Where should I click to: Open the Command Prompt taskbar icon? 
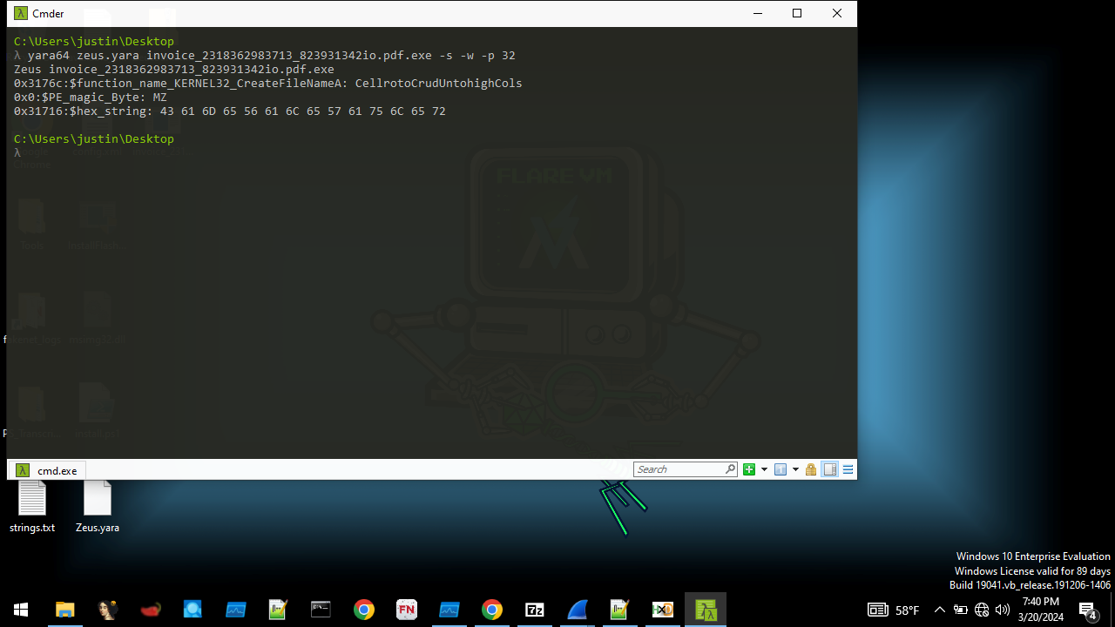tap(321, 610)
